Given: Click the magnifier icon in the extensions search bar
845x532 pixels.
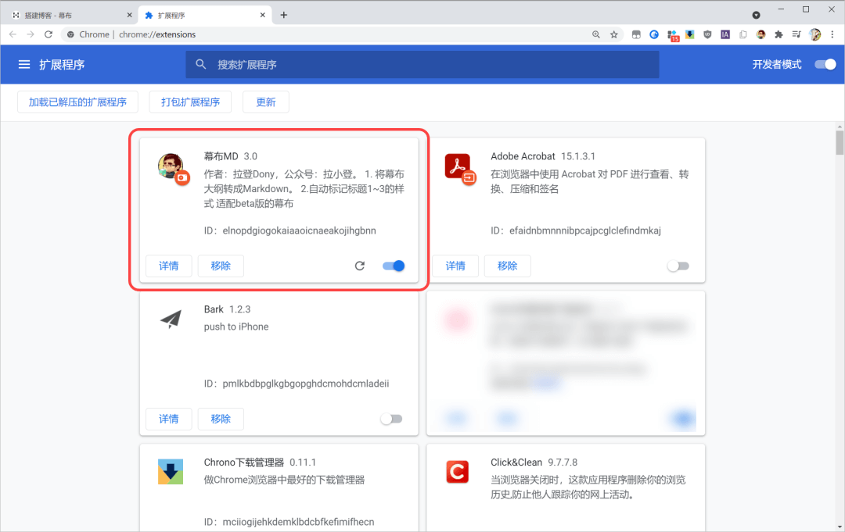Looking at the screenshot, I should click(x=200, y=65).
